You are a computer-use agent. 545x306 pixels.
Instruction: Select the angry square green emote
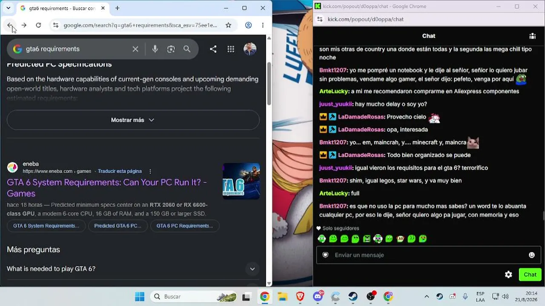(367, 239)
